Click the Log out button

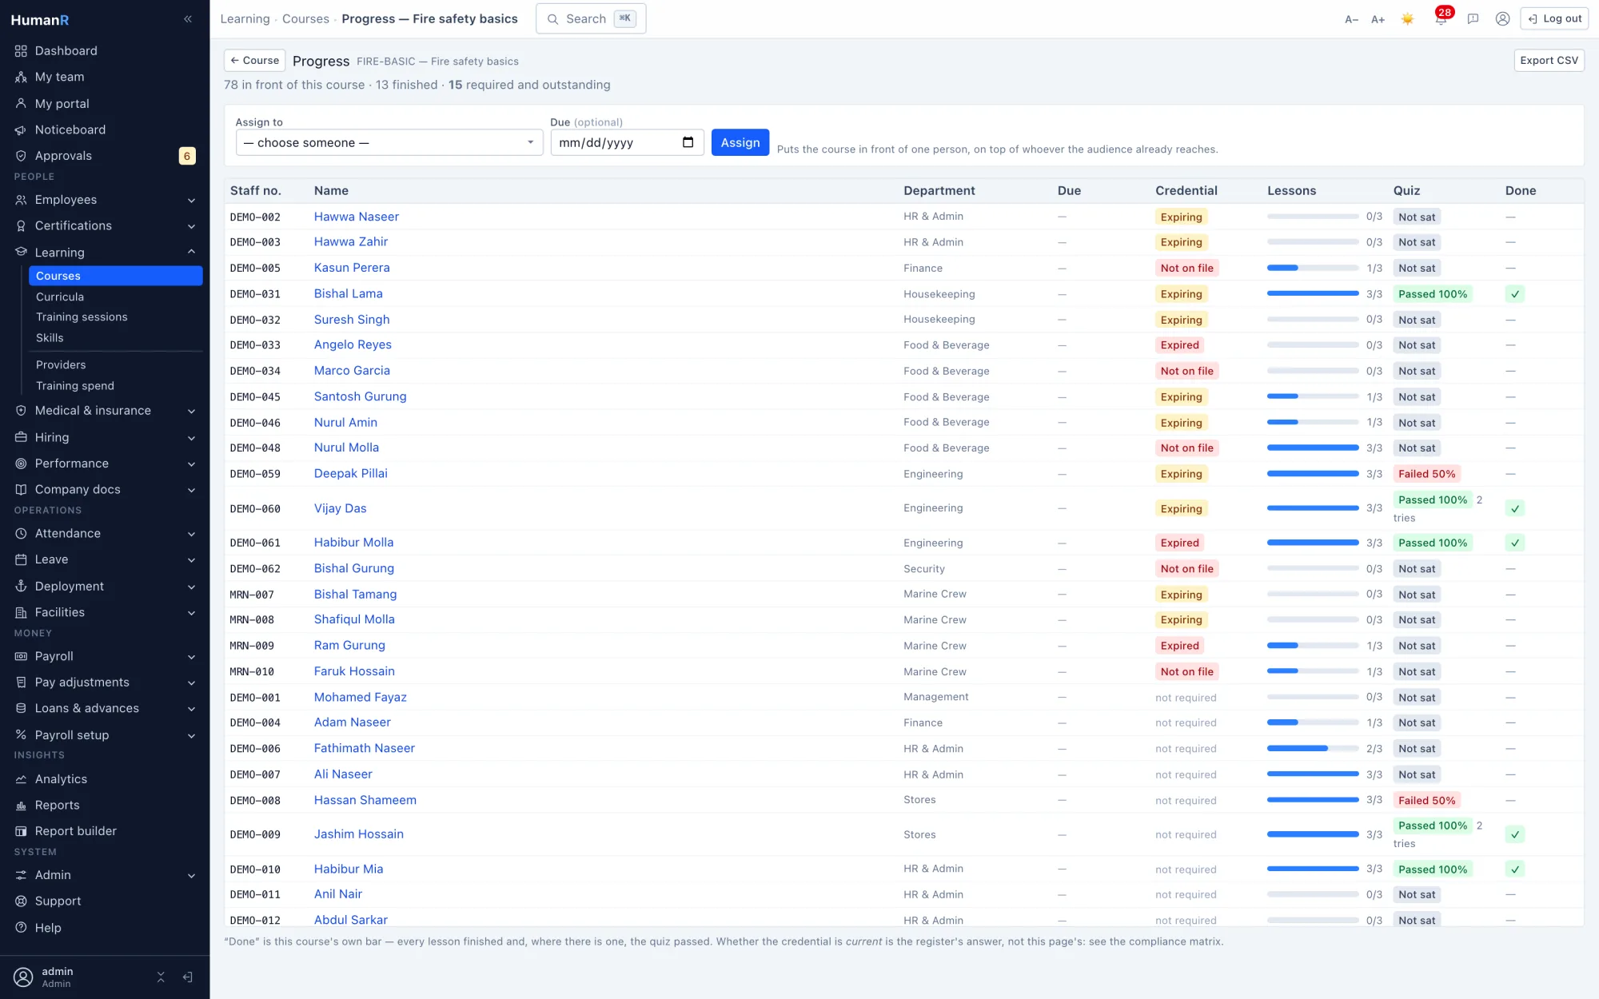coord(1554,19)
